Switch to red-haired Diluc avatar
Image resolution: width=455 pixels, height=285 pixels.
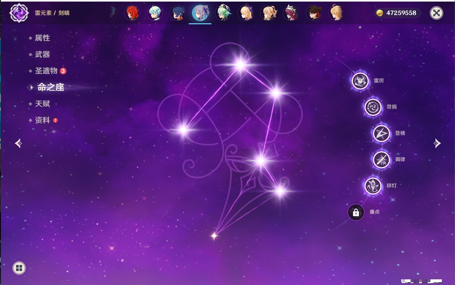(133, 13)
